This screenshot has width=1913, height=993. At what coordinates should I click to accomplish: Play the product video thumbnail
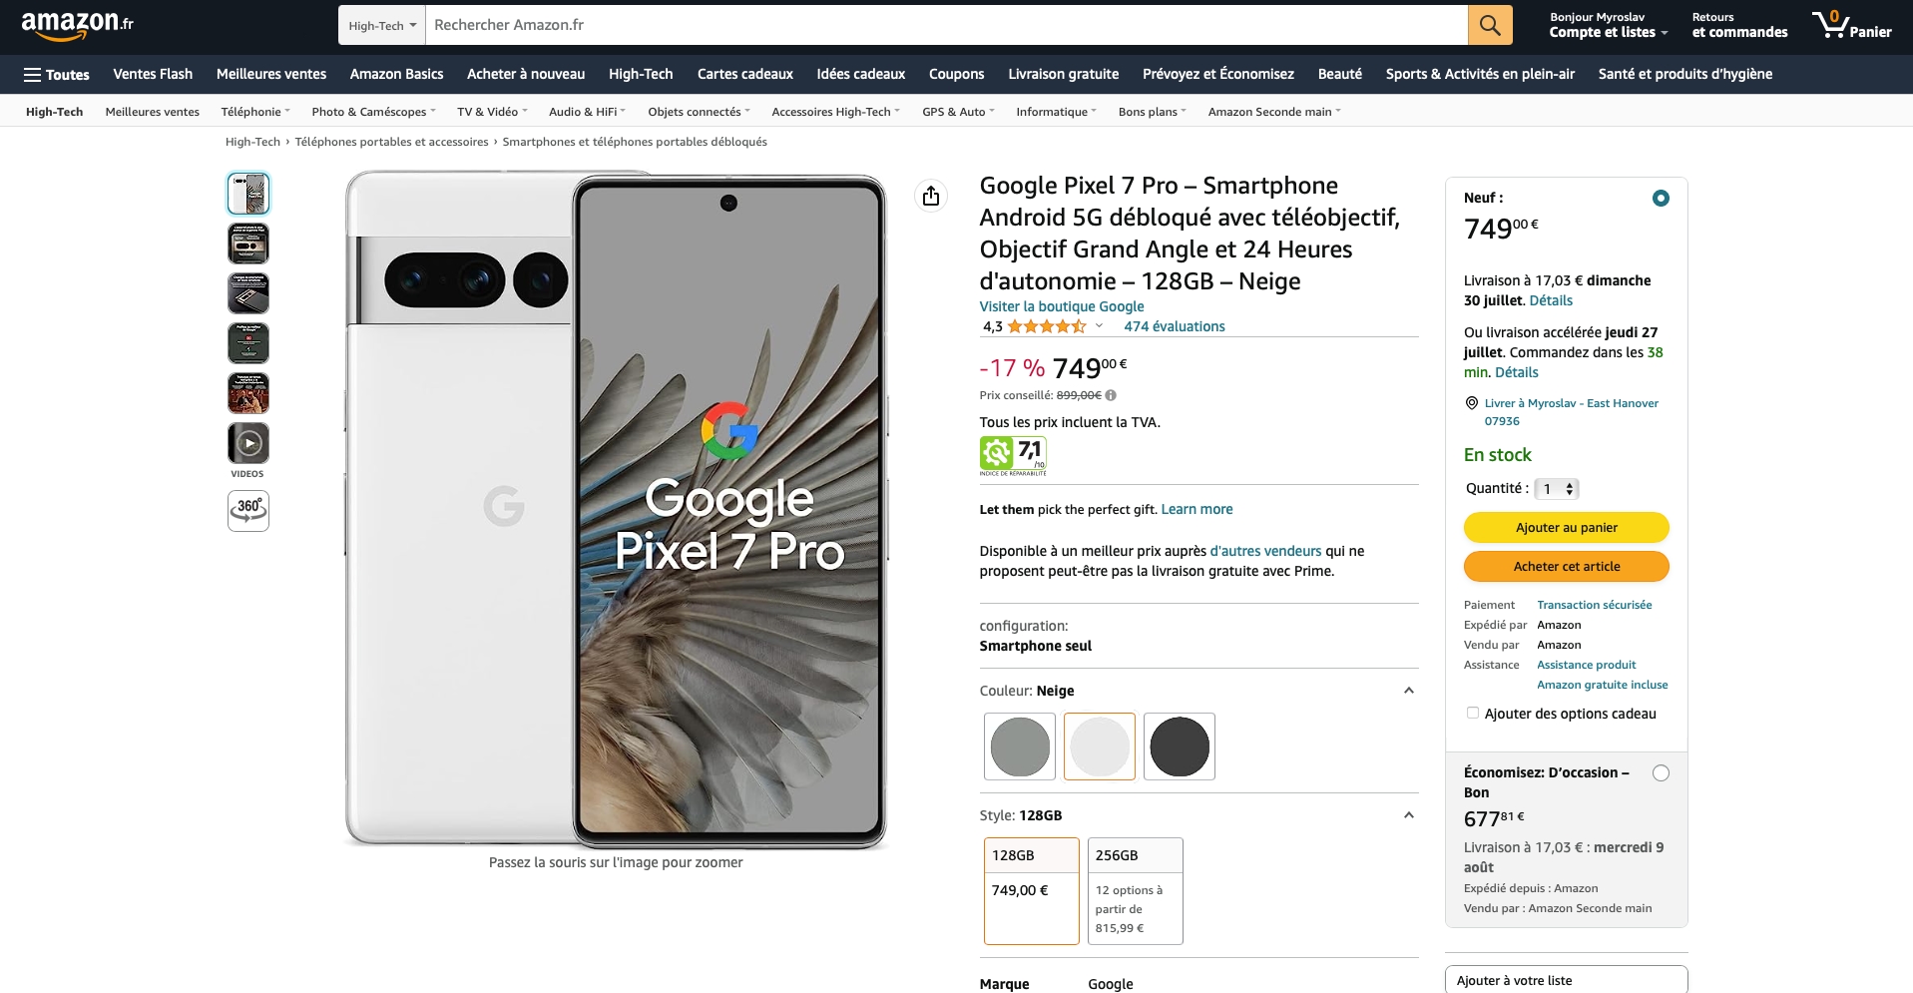tap(248, 442)
